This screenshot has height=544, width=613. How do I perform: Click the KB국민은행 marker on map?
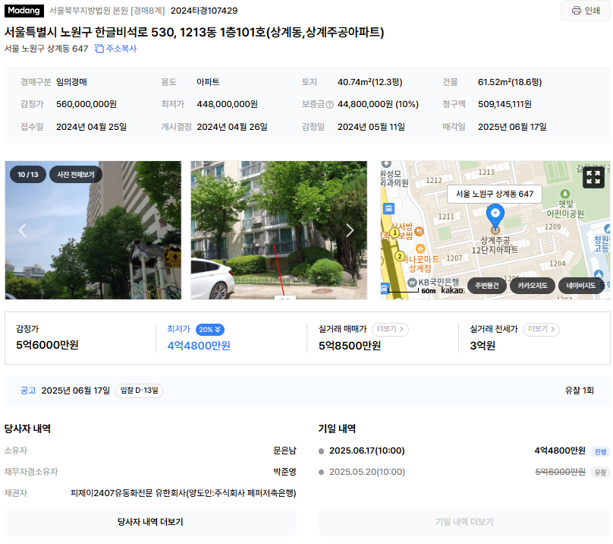click(412, 283)
